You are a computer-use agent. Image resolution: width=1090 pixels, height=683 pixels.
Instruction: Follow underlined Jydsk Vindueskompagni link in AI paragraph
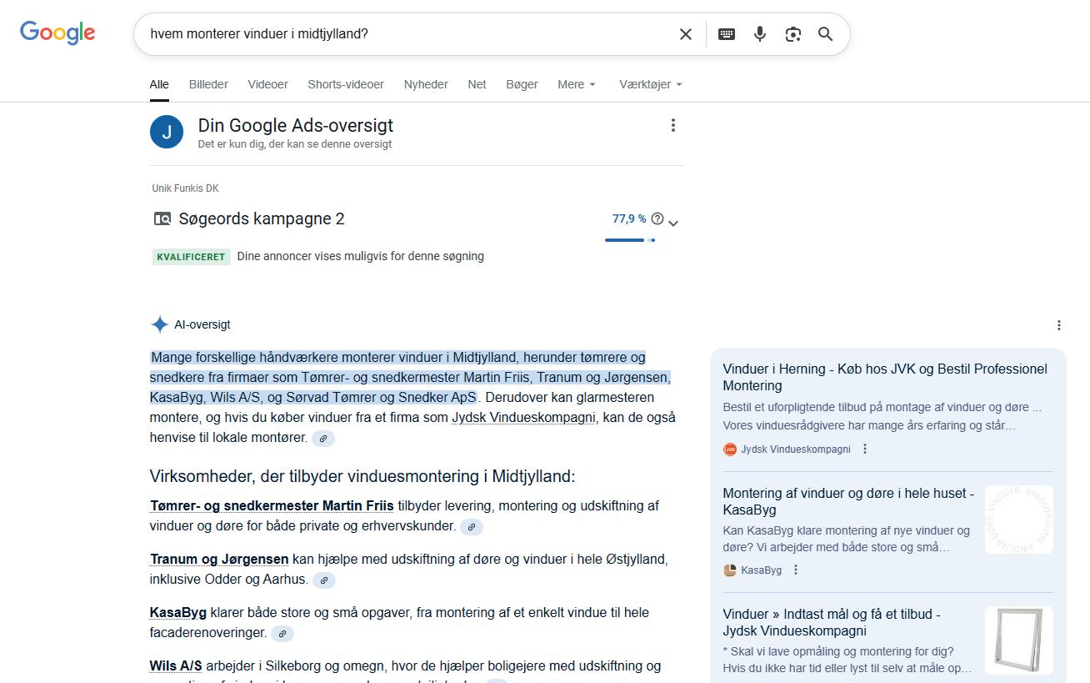click(523, 418)
